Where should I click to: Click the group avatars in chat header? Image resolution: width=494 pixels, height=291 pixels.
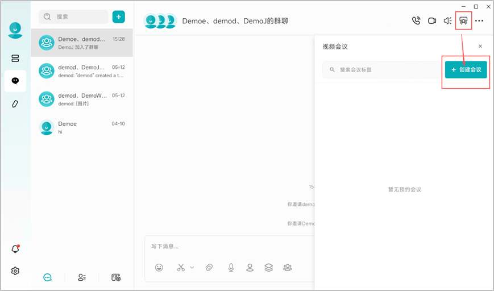pos(160,21)
